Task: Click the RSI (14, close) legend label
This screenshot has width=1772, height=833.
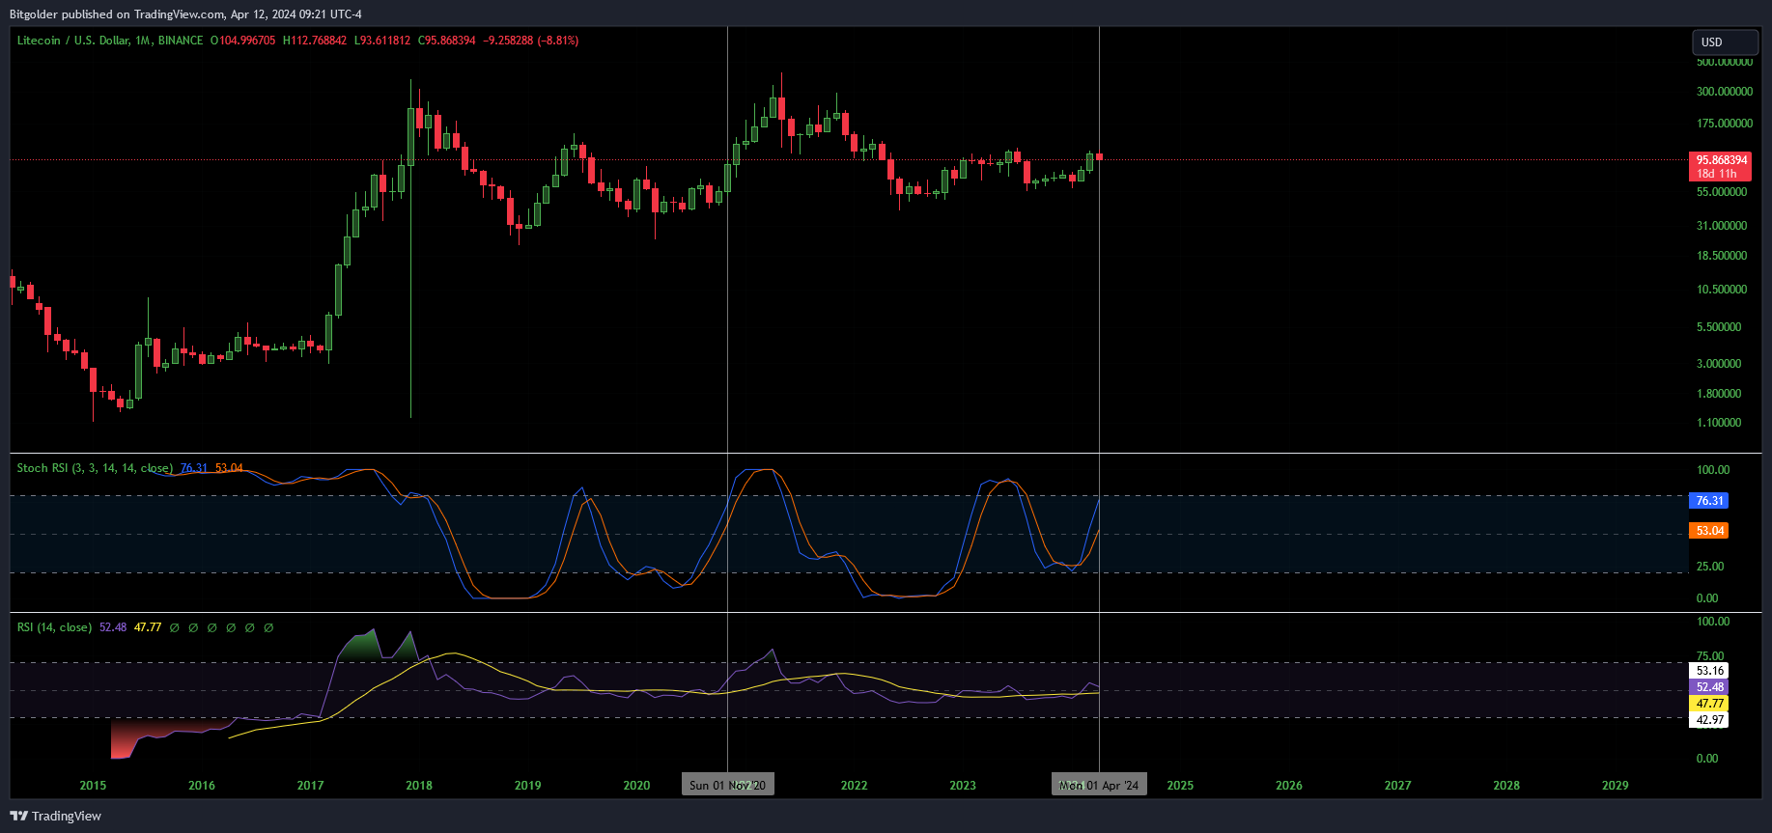Action: click(x=54, y=627)
